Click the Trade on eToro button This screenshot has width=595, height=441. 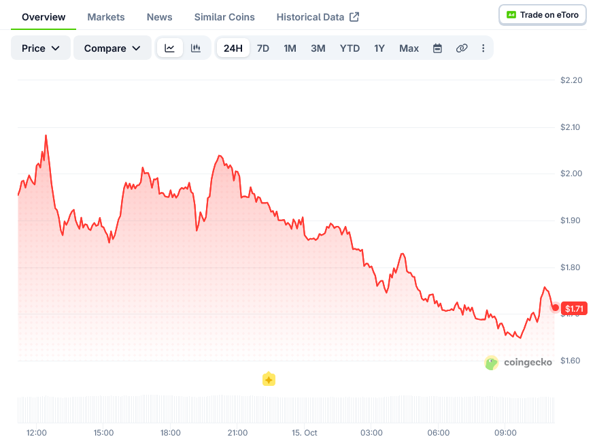pos(543,15)
